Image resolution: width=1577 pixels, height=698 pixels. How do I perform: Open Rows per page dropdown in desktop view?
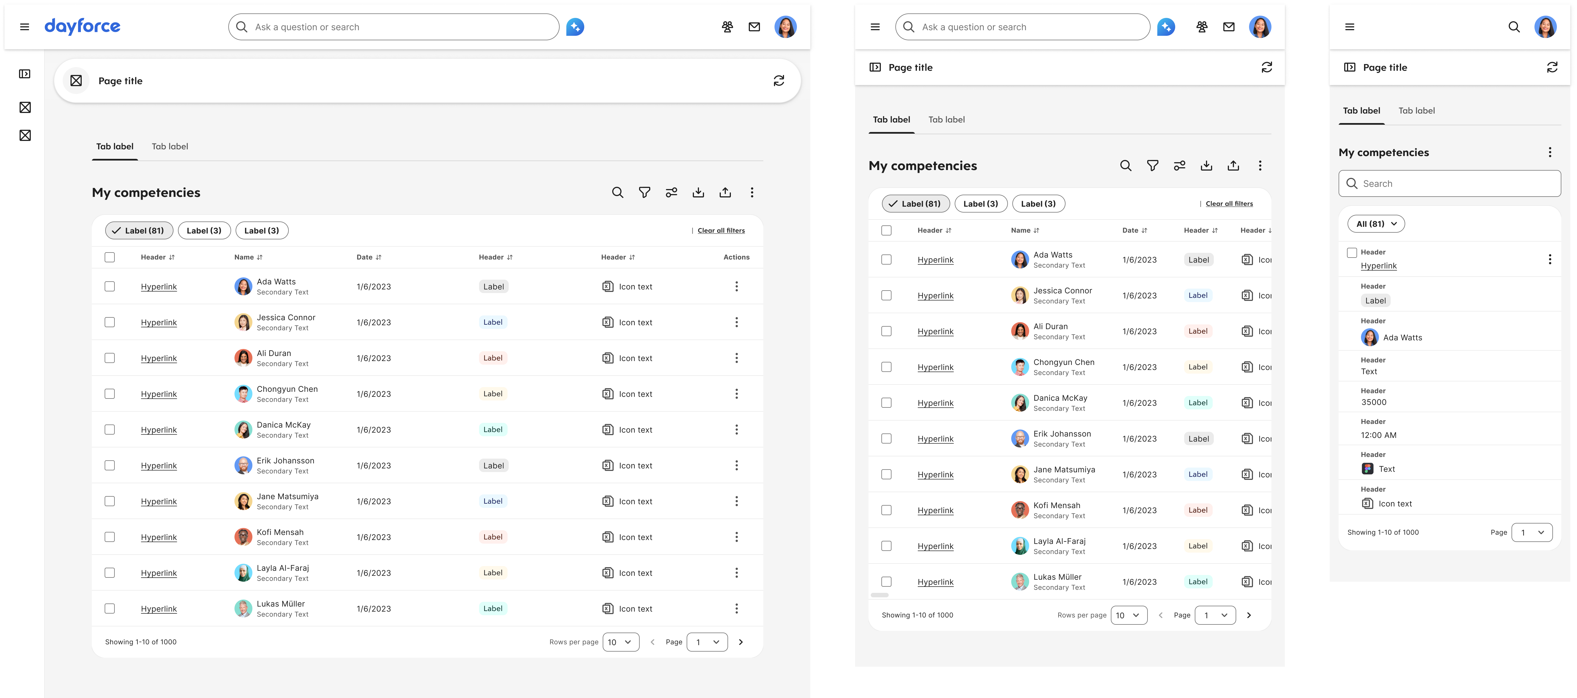[x=621, y=642]
